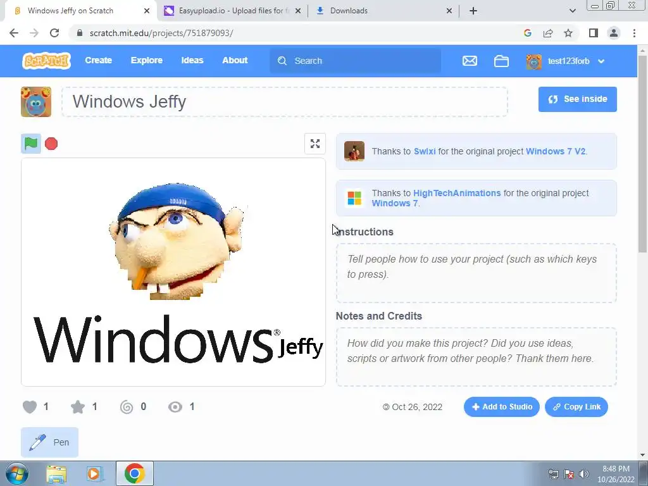The width and height of the screenshot is (648, 486).
Task: Open the Explore menu item
Action: tap(147, 60)
